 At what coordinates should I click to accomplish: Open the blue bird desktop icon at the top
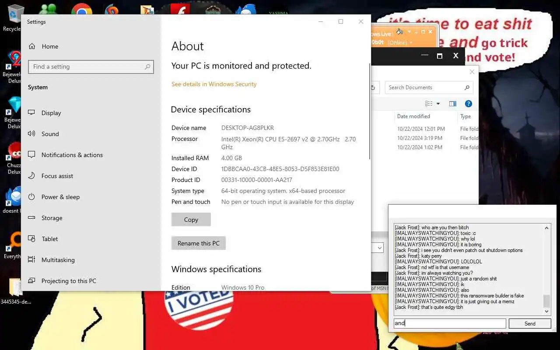click(x=245, y=10)
